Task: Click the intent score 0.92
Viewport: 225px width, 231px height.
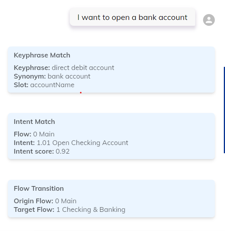Action: click(63, 151)
